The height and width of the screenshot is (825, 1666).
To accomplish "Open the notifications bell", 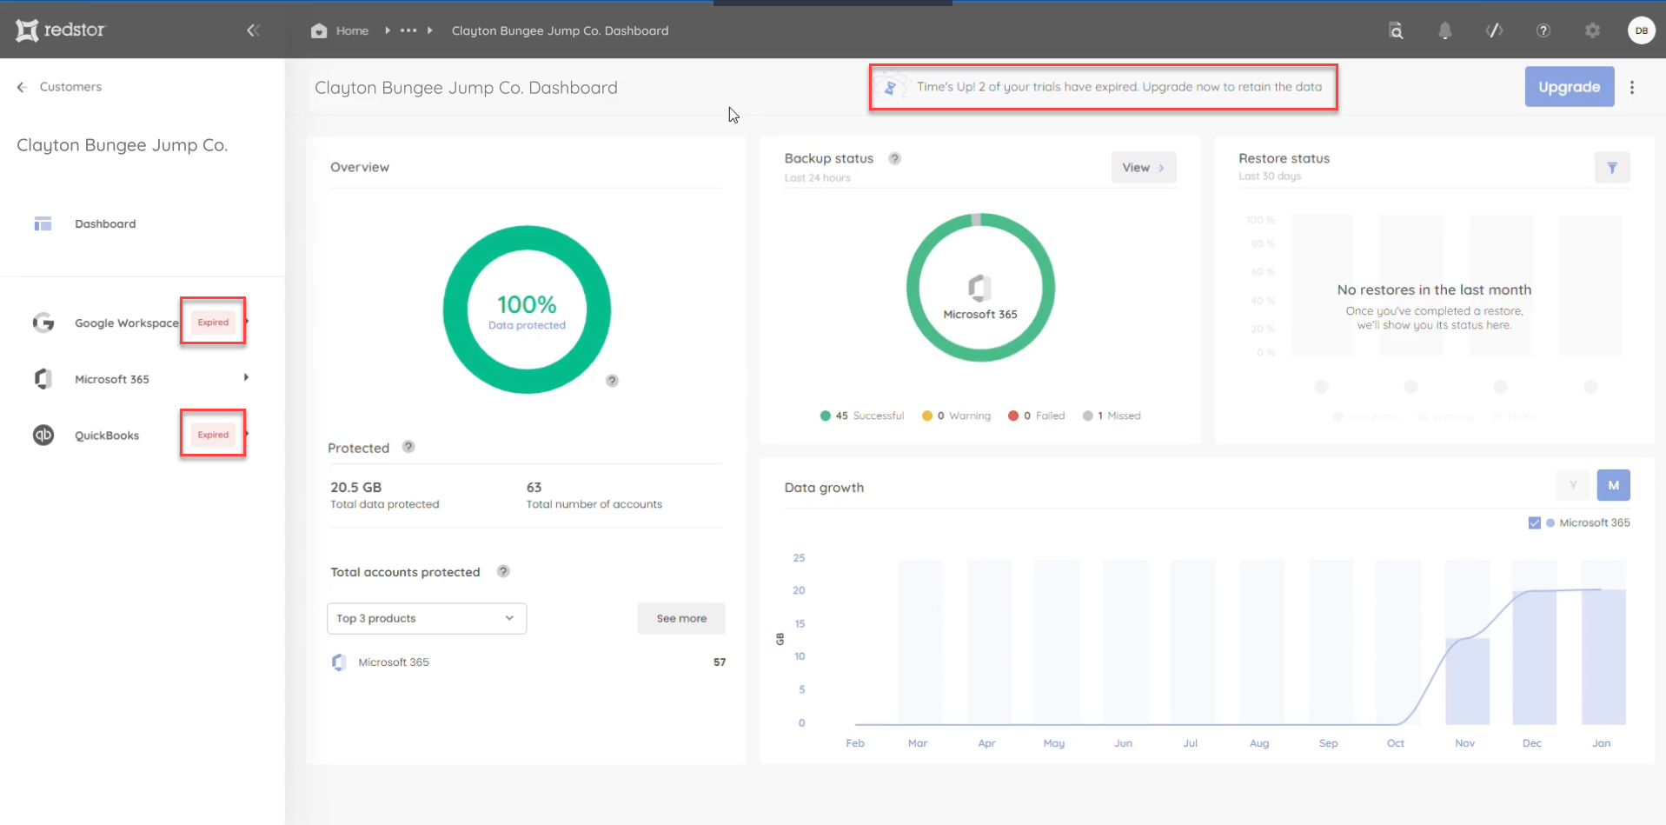I will coord(1444,30).
